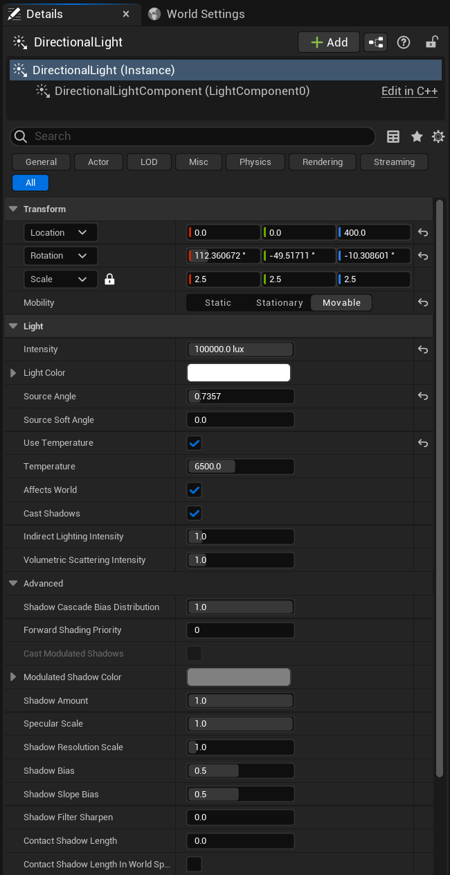Toggle Use Temperature checkbox

tap(195, 443)
